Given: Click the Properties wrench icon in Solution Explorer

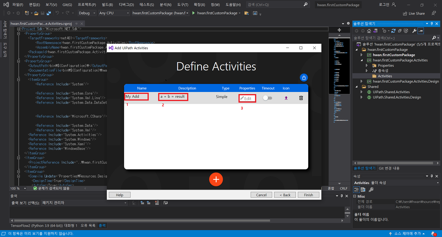Looking at the screenshot, I should [414, 31].
